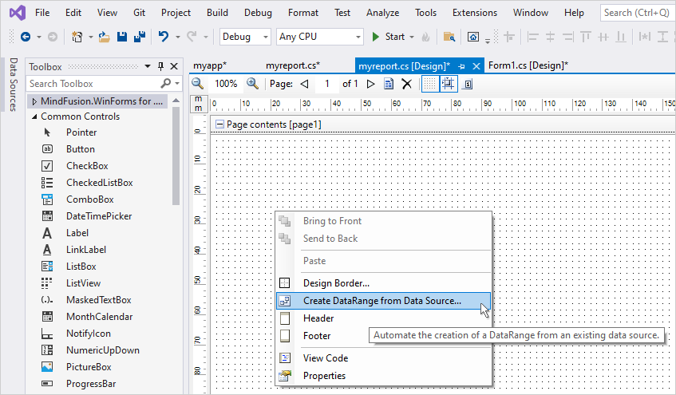Collapse the Page contents [page1] section
The height and width of the screenshot is (395, 676).
(219, 124)
